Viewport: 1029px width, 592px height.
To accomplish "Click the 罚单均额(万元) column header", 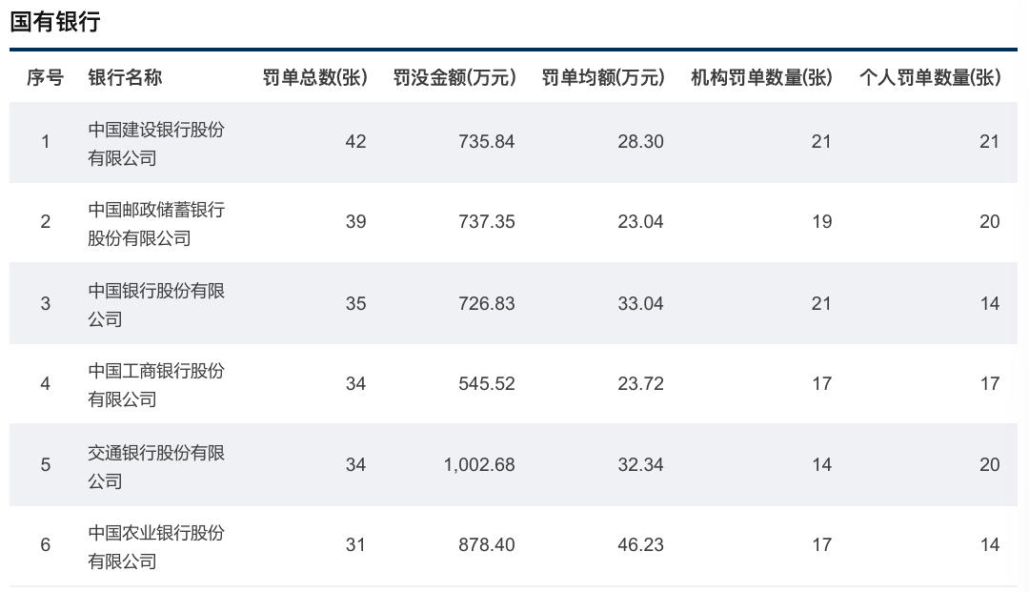I will [603, 77].
